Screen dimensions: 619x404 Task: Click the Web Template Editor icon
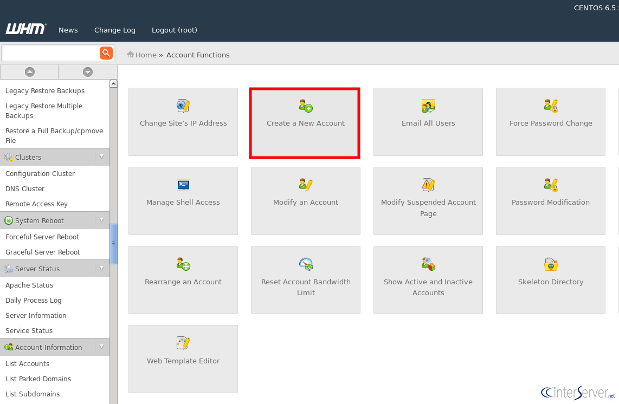tap(183, 343)
